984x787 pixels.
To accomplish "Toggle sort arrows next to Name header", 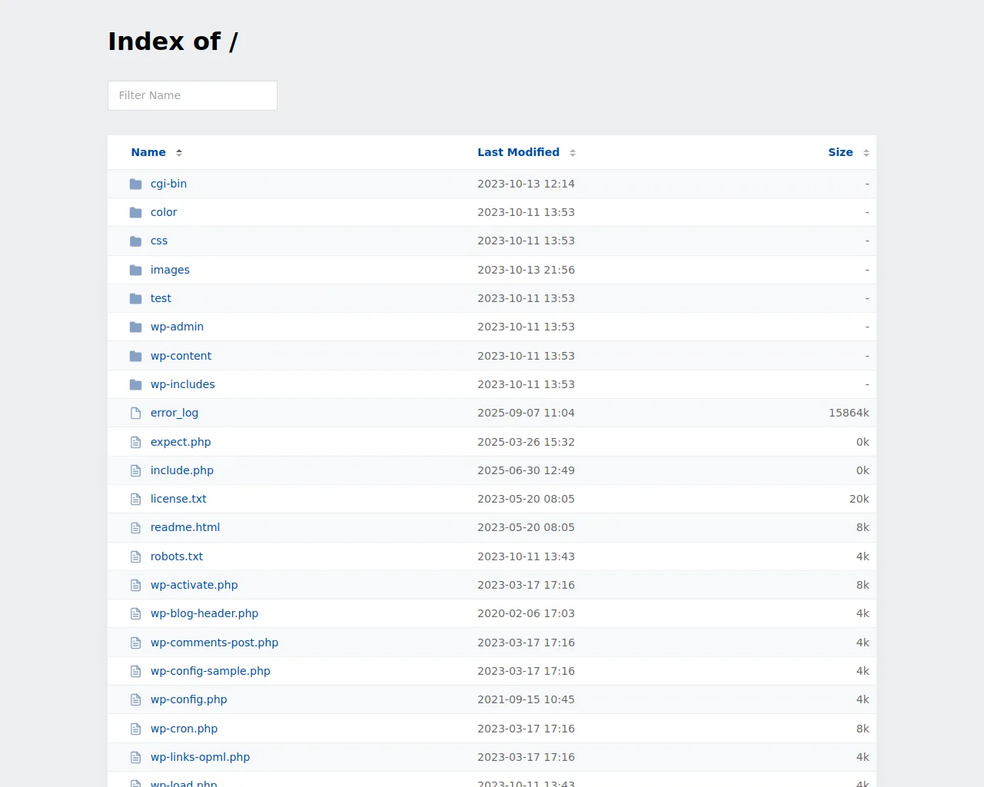I will [179, 153].
